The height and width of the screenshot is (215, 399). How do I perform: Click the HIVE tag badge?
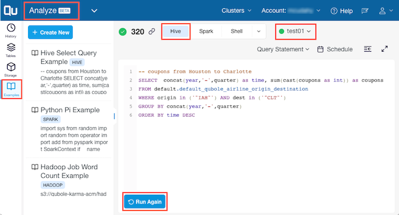(x=77, y=62)
